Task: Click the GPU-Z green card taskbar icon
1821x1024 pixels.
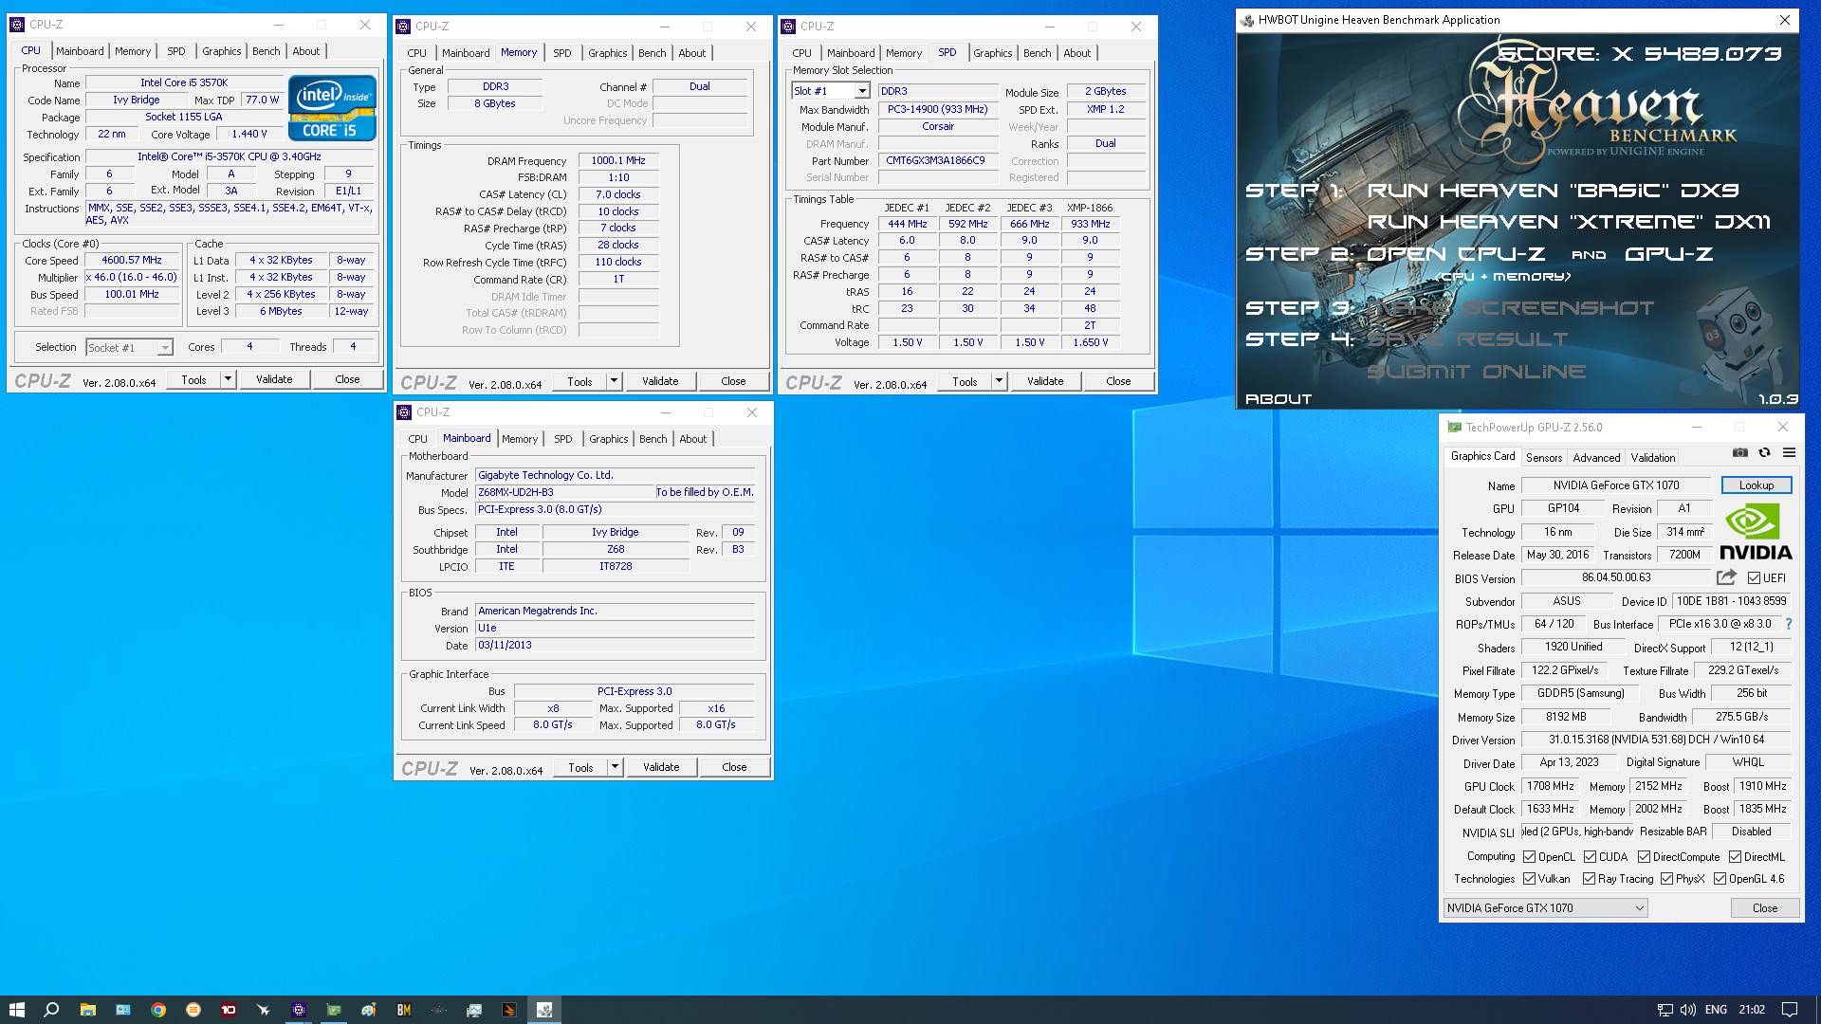Action: [x=334, y=1010]
